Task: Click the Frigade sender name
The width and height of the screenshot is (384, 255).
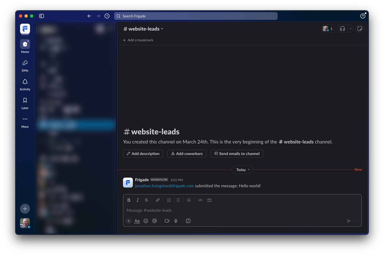Action: [x=142, y=180]
